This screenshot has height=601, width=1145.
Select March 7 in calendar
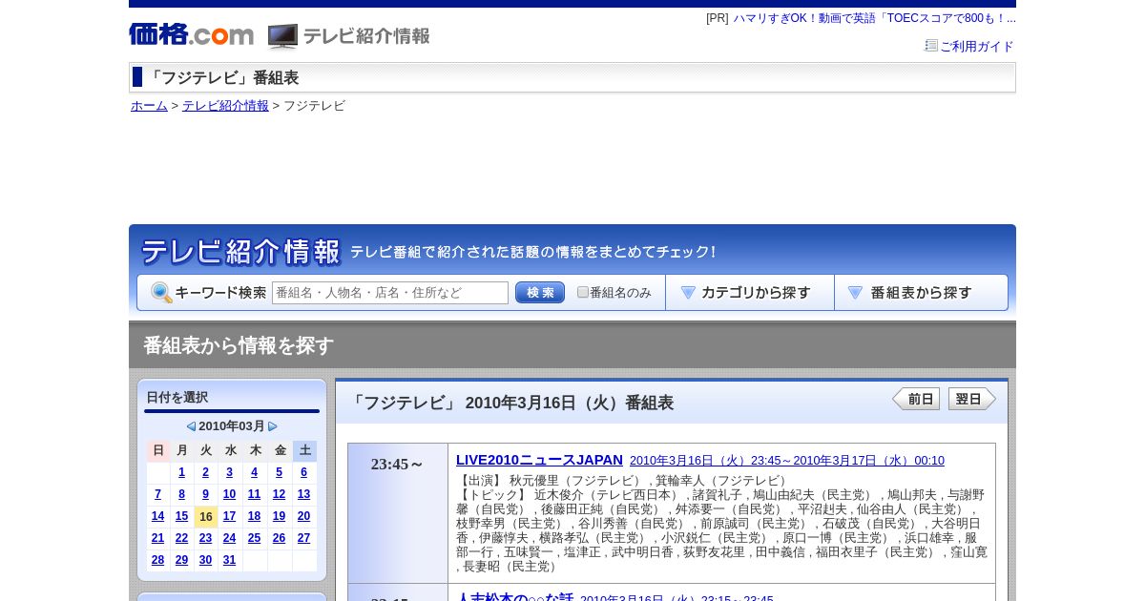click(x=157, y=494)
